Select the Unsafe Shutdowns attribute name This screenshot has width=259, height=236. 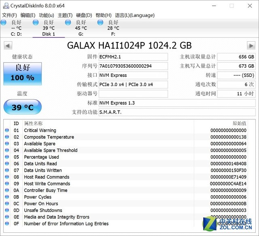43,210
